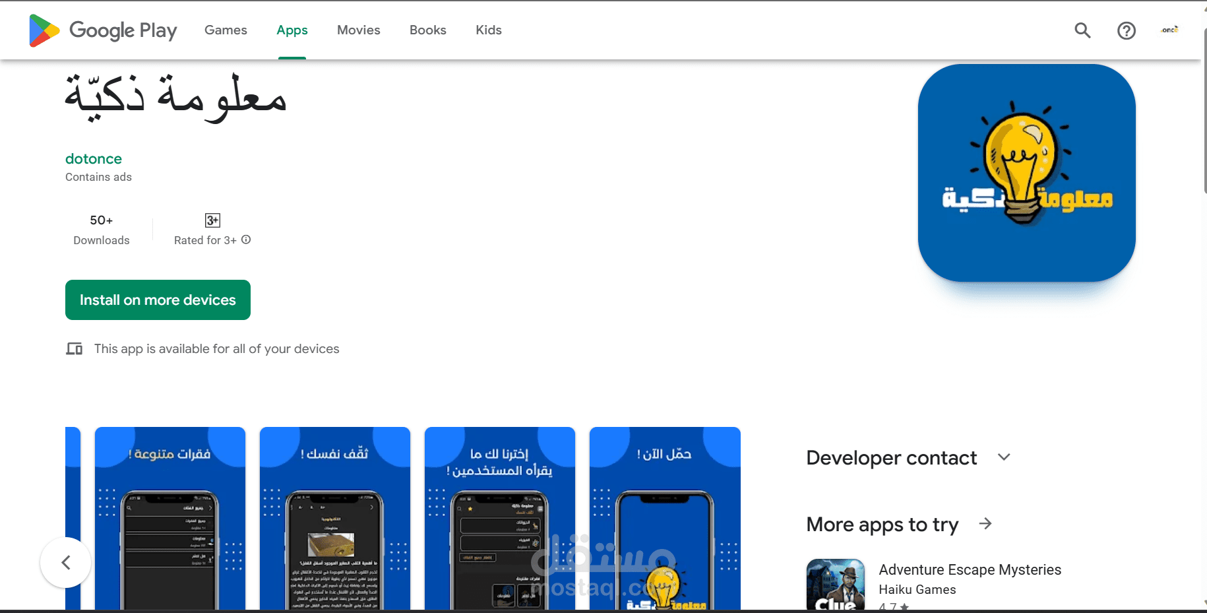Open the screenshot titled ثقف نفسك
Screen dimensions: 1207x613
(x=335, y=518)
